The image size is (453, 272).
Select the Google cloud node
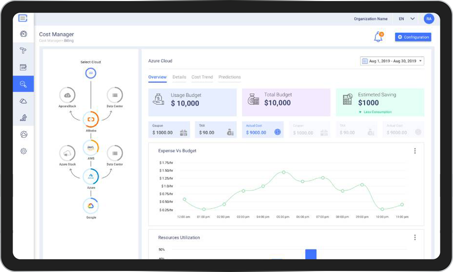[x=91, y=206]
